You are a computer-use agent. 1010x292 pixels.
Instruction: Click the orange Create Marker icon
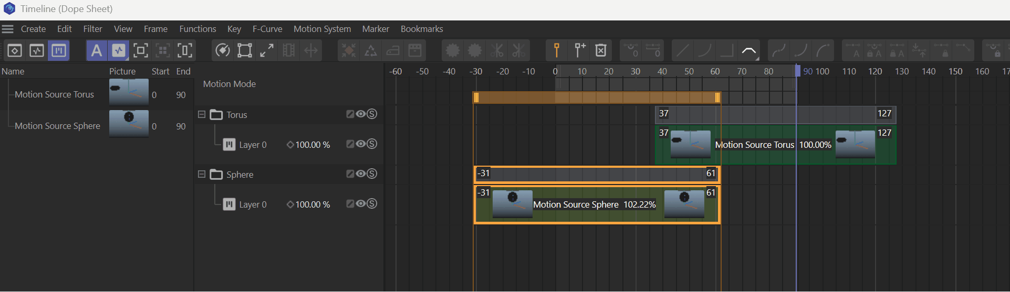pyautogui.click(x=557, y=50)
